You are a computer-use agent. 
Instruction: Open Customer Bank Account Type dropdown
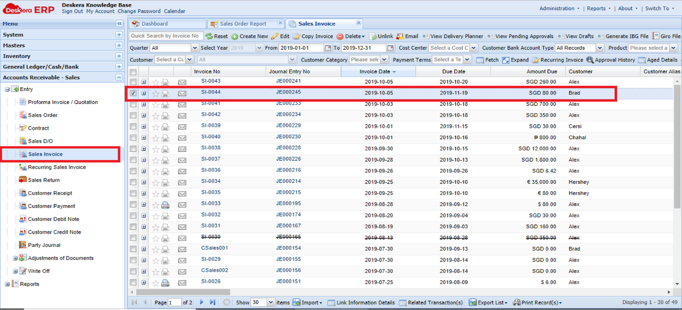pyautogui.click(x=600, y=48)
